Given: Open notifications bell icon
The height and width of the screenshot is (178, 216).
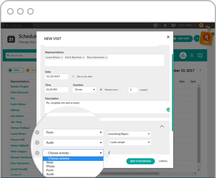Looking at the screenshot, I should pyautogui.click(x=165, y=25).
